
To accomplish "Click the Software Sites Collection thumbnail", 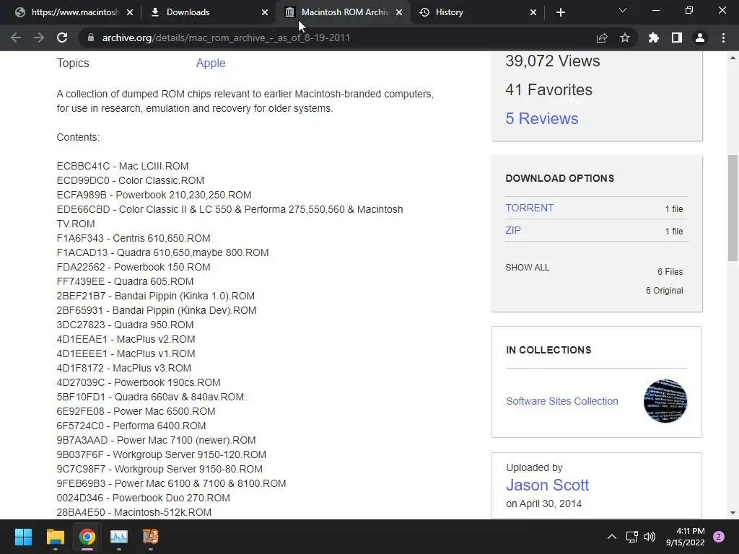I will click(665, 401).
